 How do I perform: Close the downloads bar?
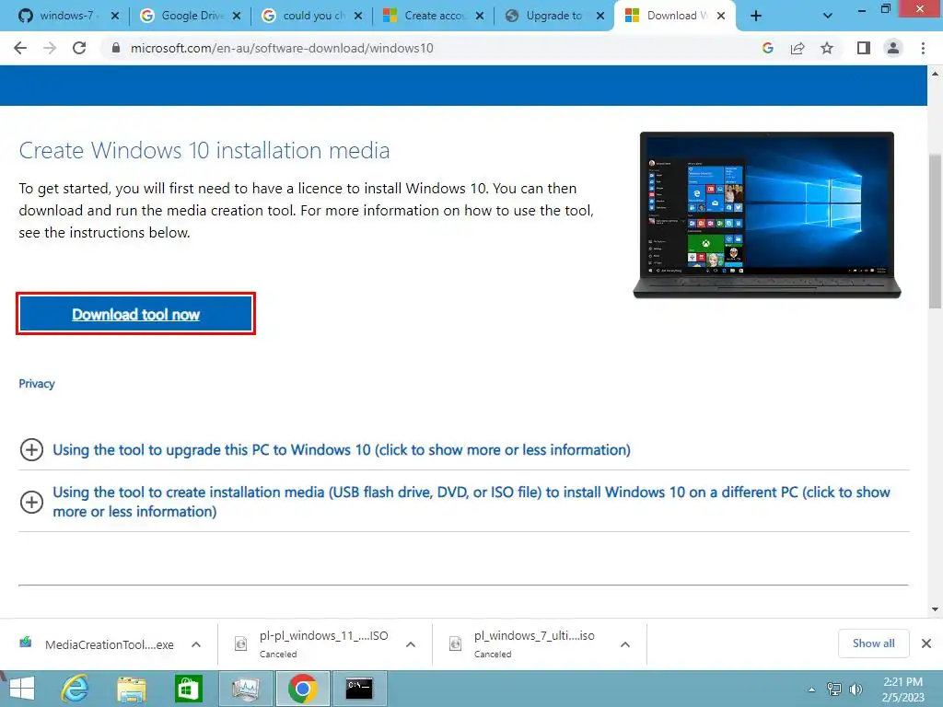coord(926,643)
